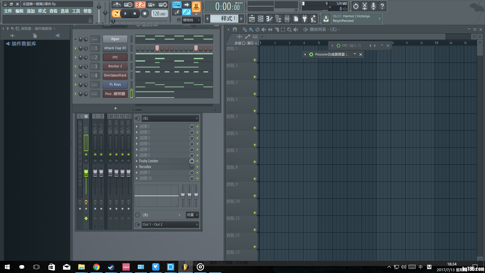
Task: Open the mixer from the toolbar
Action: [x=287, y=19]
